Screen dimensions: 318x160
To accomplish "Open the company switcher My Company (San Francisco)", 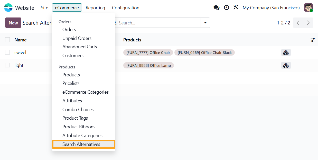I will pos(271,8).
